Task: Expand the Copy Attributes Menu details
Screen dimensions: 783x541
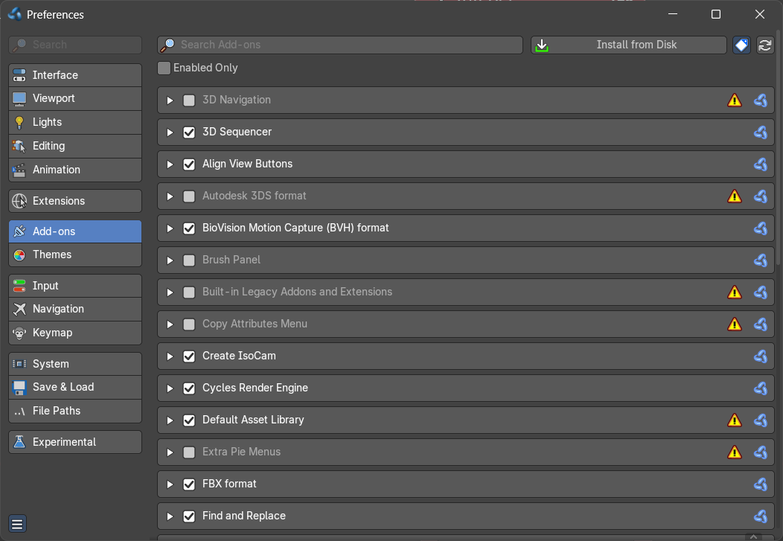Action: 170,324
